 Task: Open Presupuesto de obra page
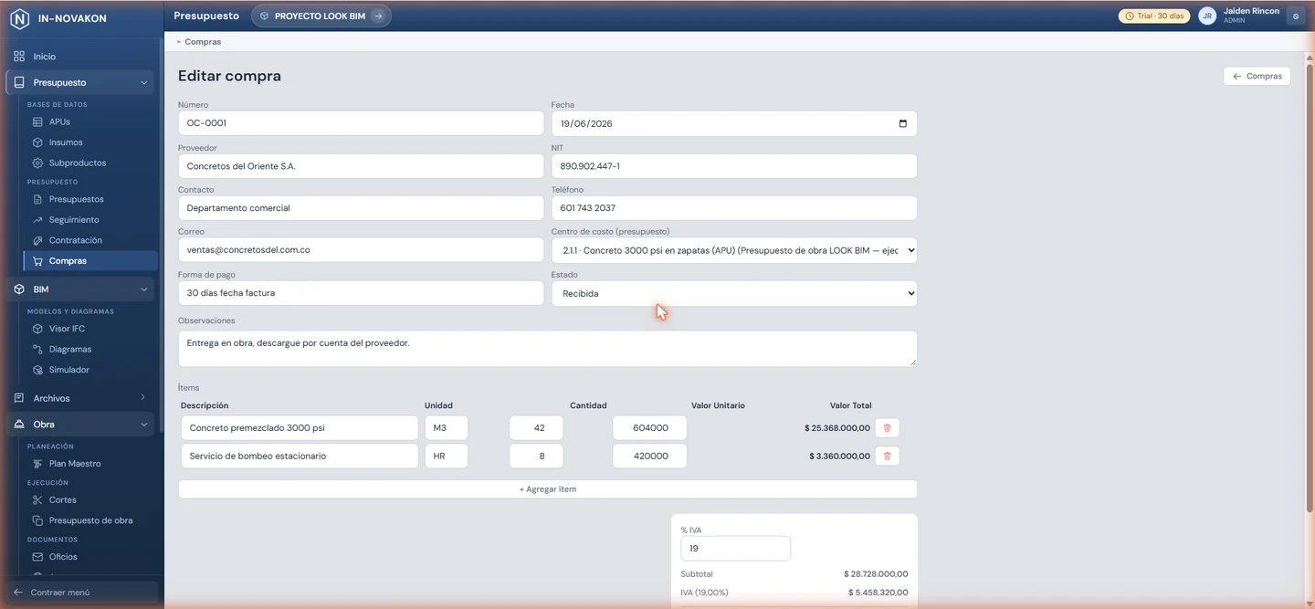[89, 520]
